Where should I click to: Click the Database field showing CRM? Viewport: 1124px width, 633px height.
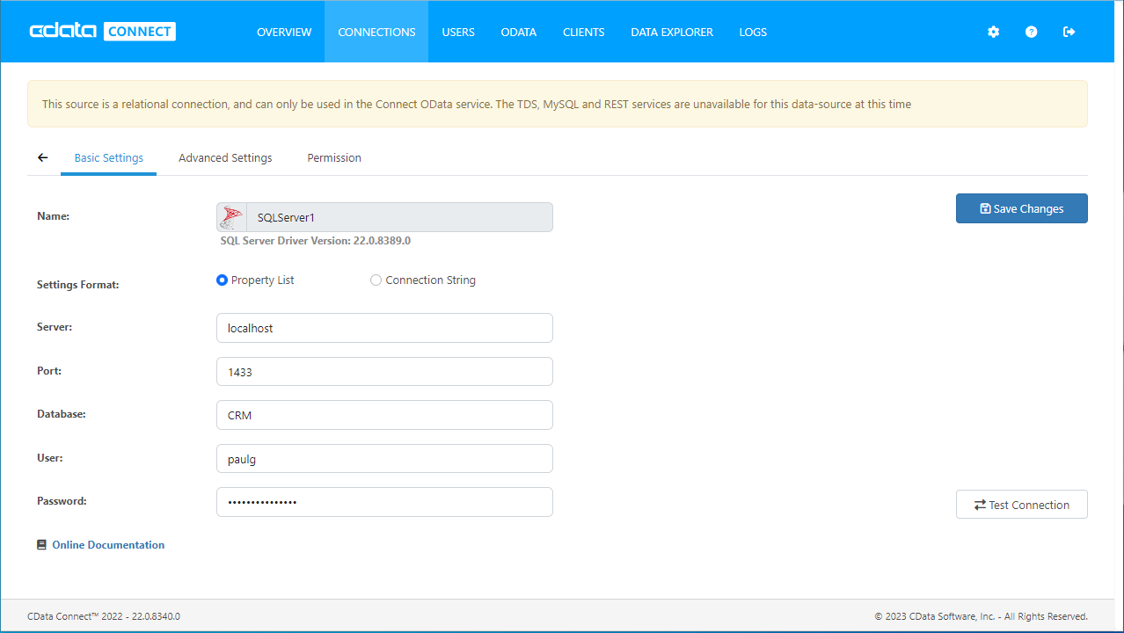[384, 415]
